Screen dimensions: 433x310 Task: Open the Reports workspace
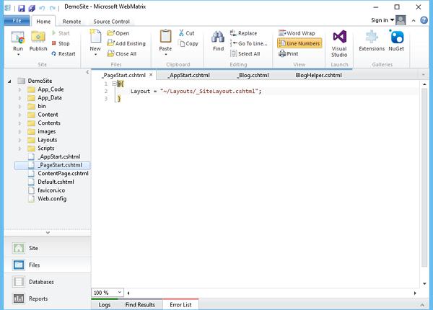(48, 298)
